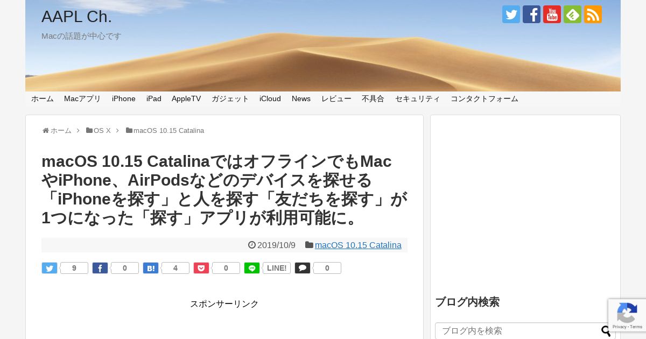Image resolution: width=646 pixels, height=339 pixels.
Task: Select the iCloud navigation item
Action: (x=270, y=98)
